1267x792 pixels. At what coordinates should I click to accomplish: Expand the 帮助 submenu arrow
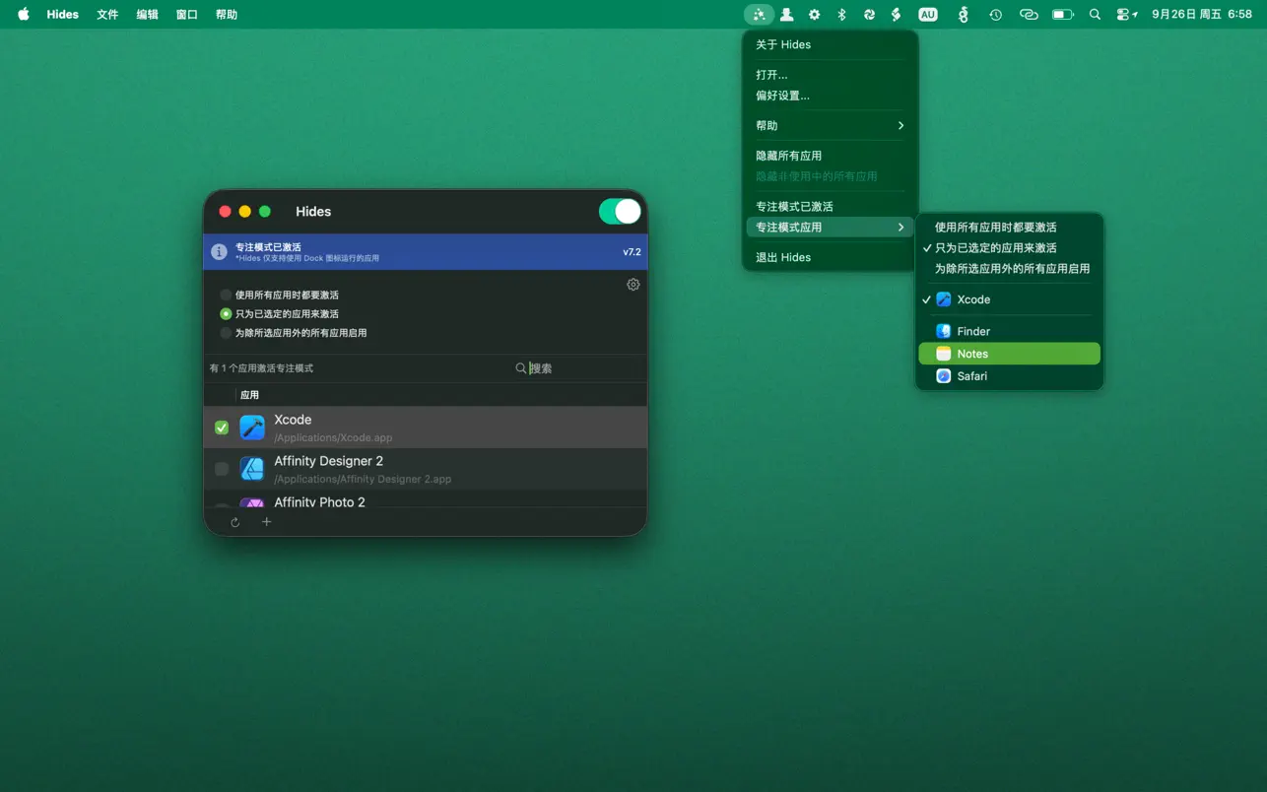900,126
